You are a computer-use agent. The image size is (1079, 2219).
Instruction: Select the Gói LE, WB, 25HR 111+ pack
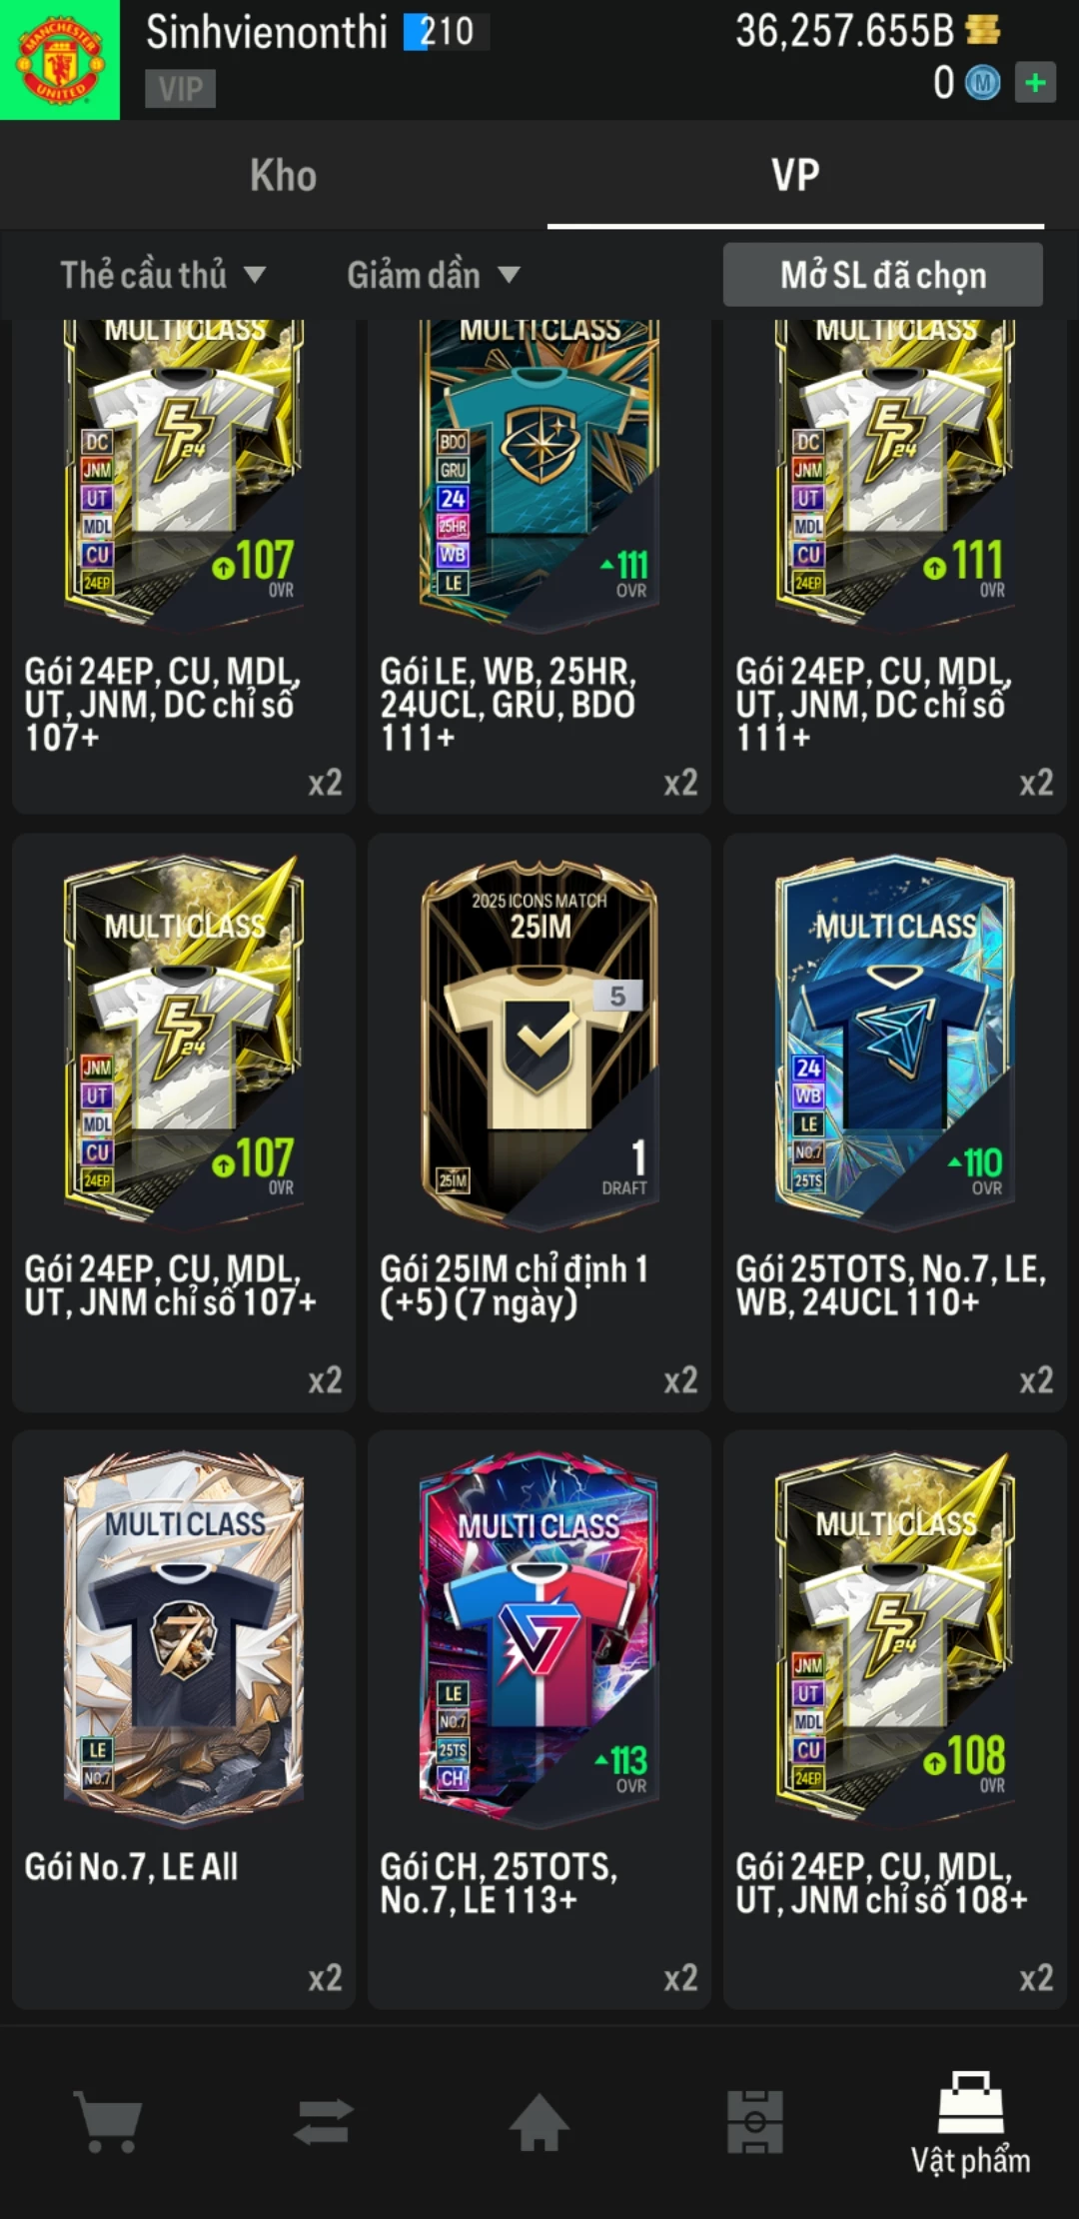(539, 566)
